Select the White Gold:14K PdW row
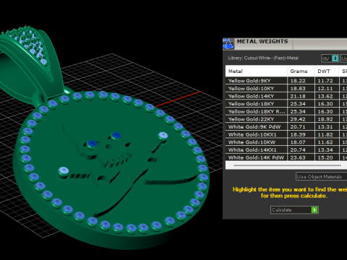347x260 pixels. [286, 157]
